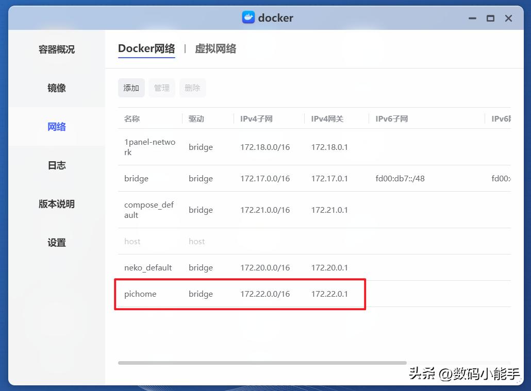
Task: Select the host network name
Action: point(132,242)
